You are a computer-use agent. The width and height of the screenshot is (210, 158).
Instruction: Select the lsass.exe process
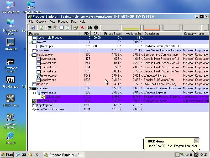click(x=118, y=84)
